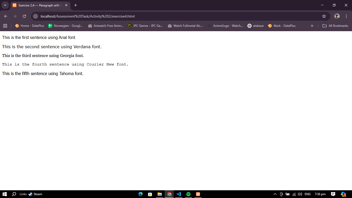The width and height of the screenshot is (352, 198).
Task: Reload the current page
Action: pyautogui.click(x=24, y=16)
